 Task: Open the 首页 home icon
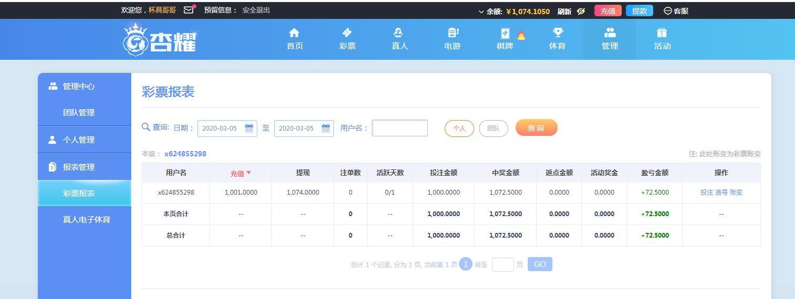[x=295, y=33]
